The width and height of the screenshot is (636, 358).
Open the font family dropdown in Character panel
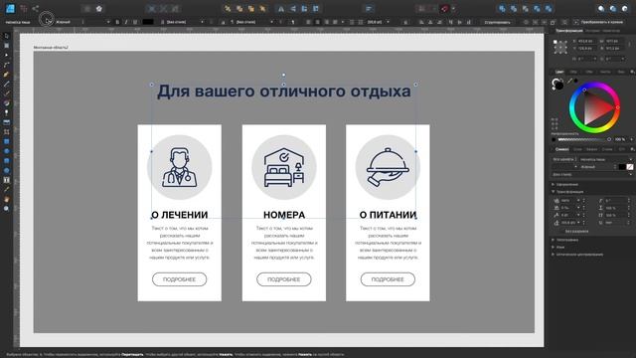pyautogui.click(x=605, y=159)
